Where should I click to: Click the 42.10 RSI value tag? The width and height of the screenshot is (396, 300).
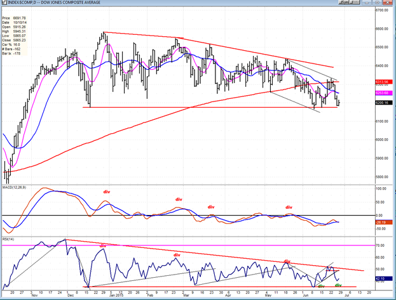[381, 277]
